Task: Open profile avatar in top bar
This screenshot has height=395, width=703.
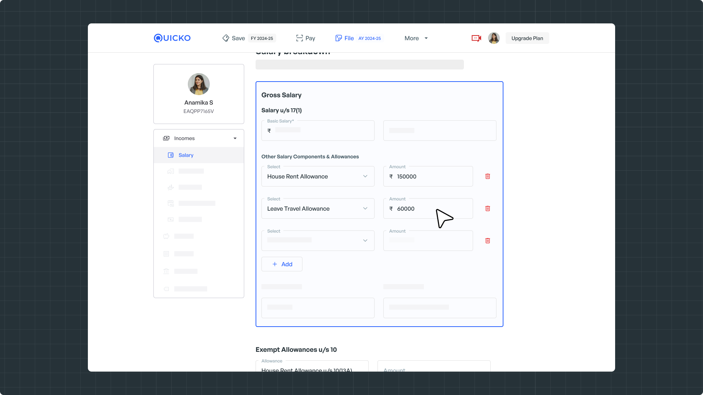Action: [494, 38]
